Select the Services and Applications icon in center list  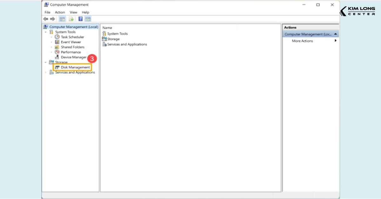104,44
